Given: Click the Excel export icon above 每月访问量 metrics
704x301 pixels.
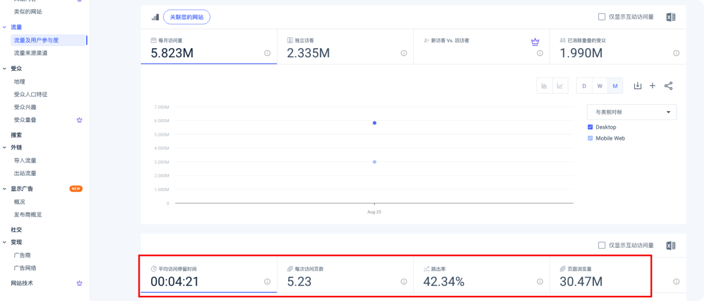Looking at the screenshot, I should tap(671, 17).
